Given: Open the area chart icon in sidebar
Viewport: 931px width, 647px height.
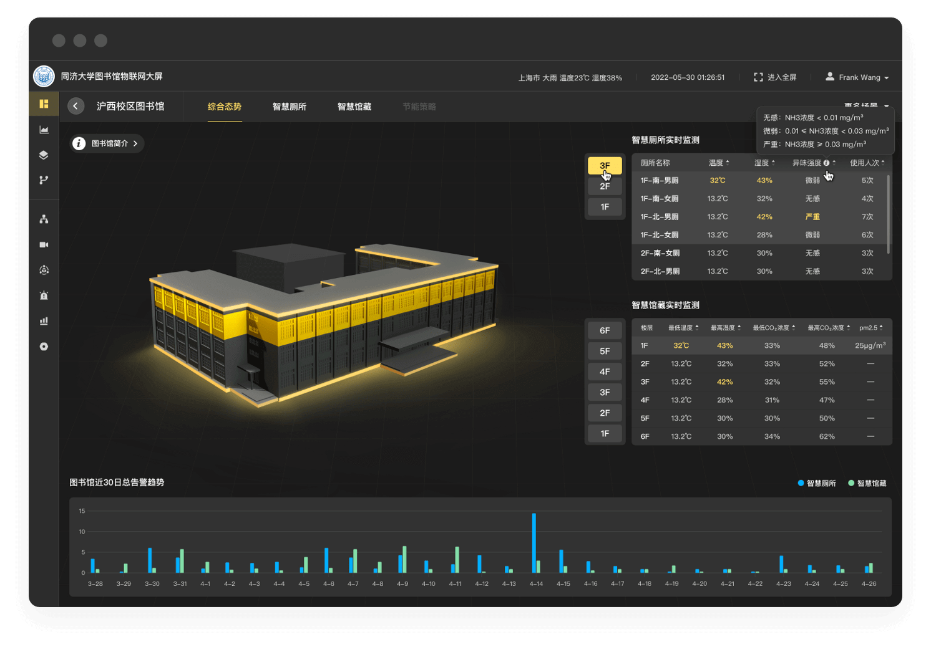Looking at the screenshot, I should pyautogui.click(x=44, y=130).
